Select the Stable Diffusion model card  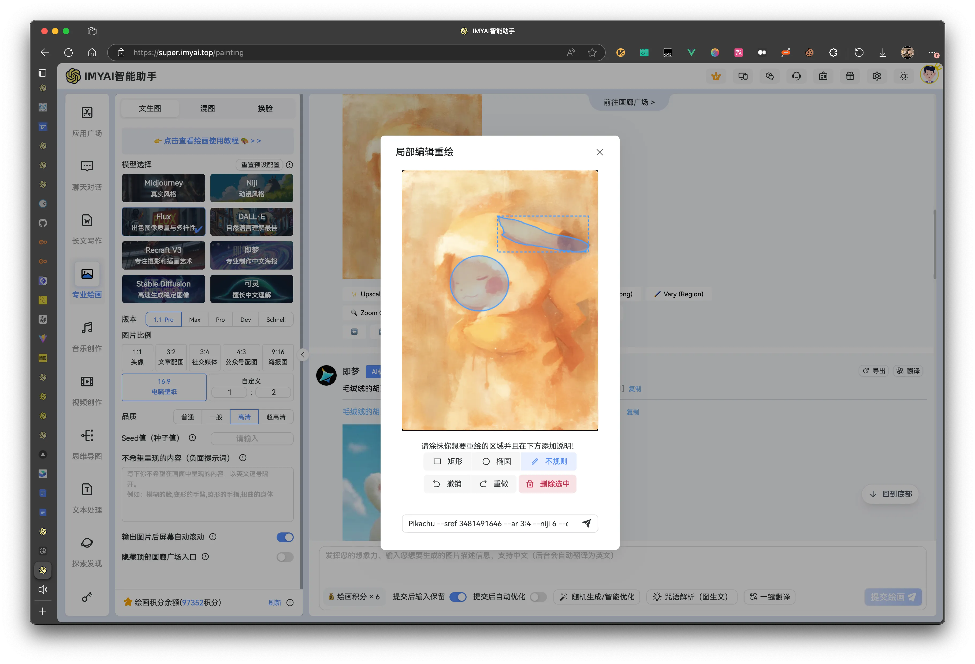[163, 289]
